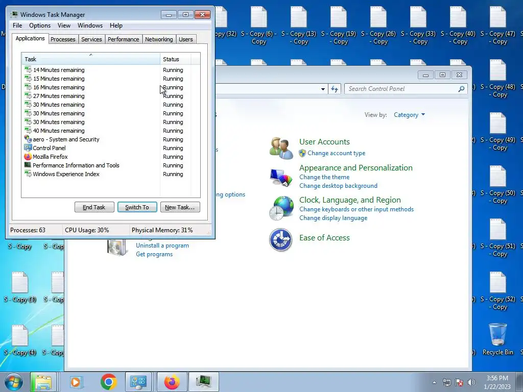Click the New Task... button
The height and width of the screenshot is (392, 523).
(180, 207)
